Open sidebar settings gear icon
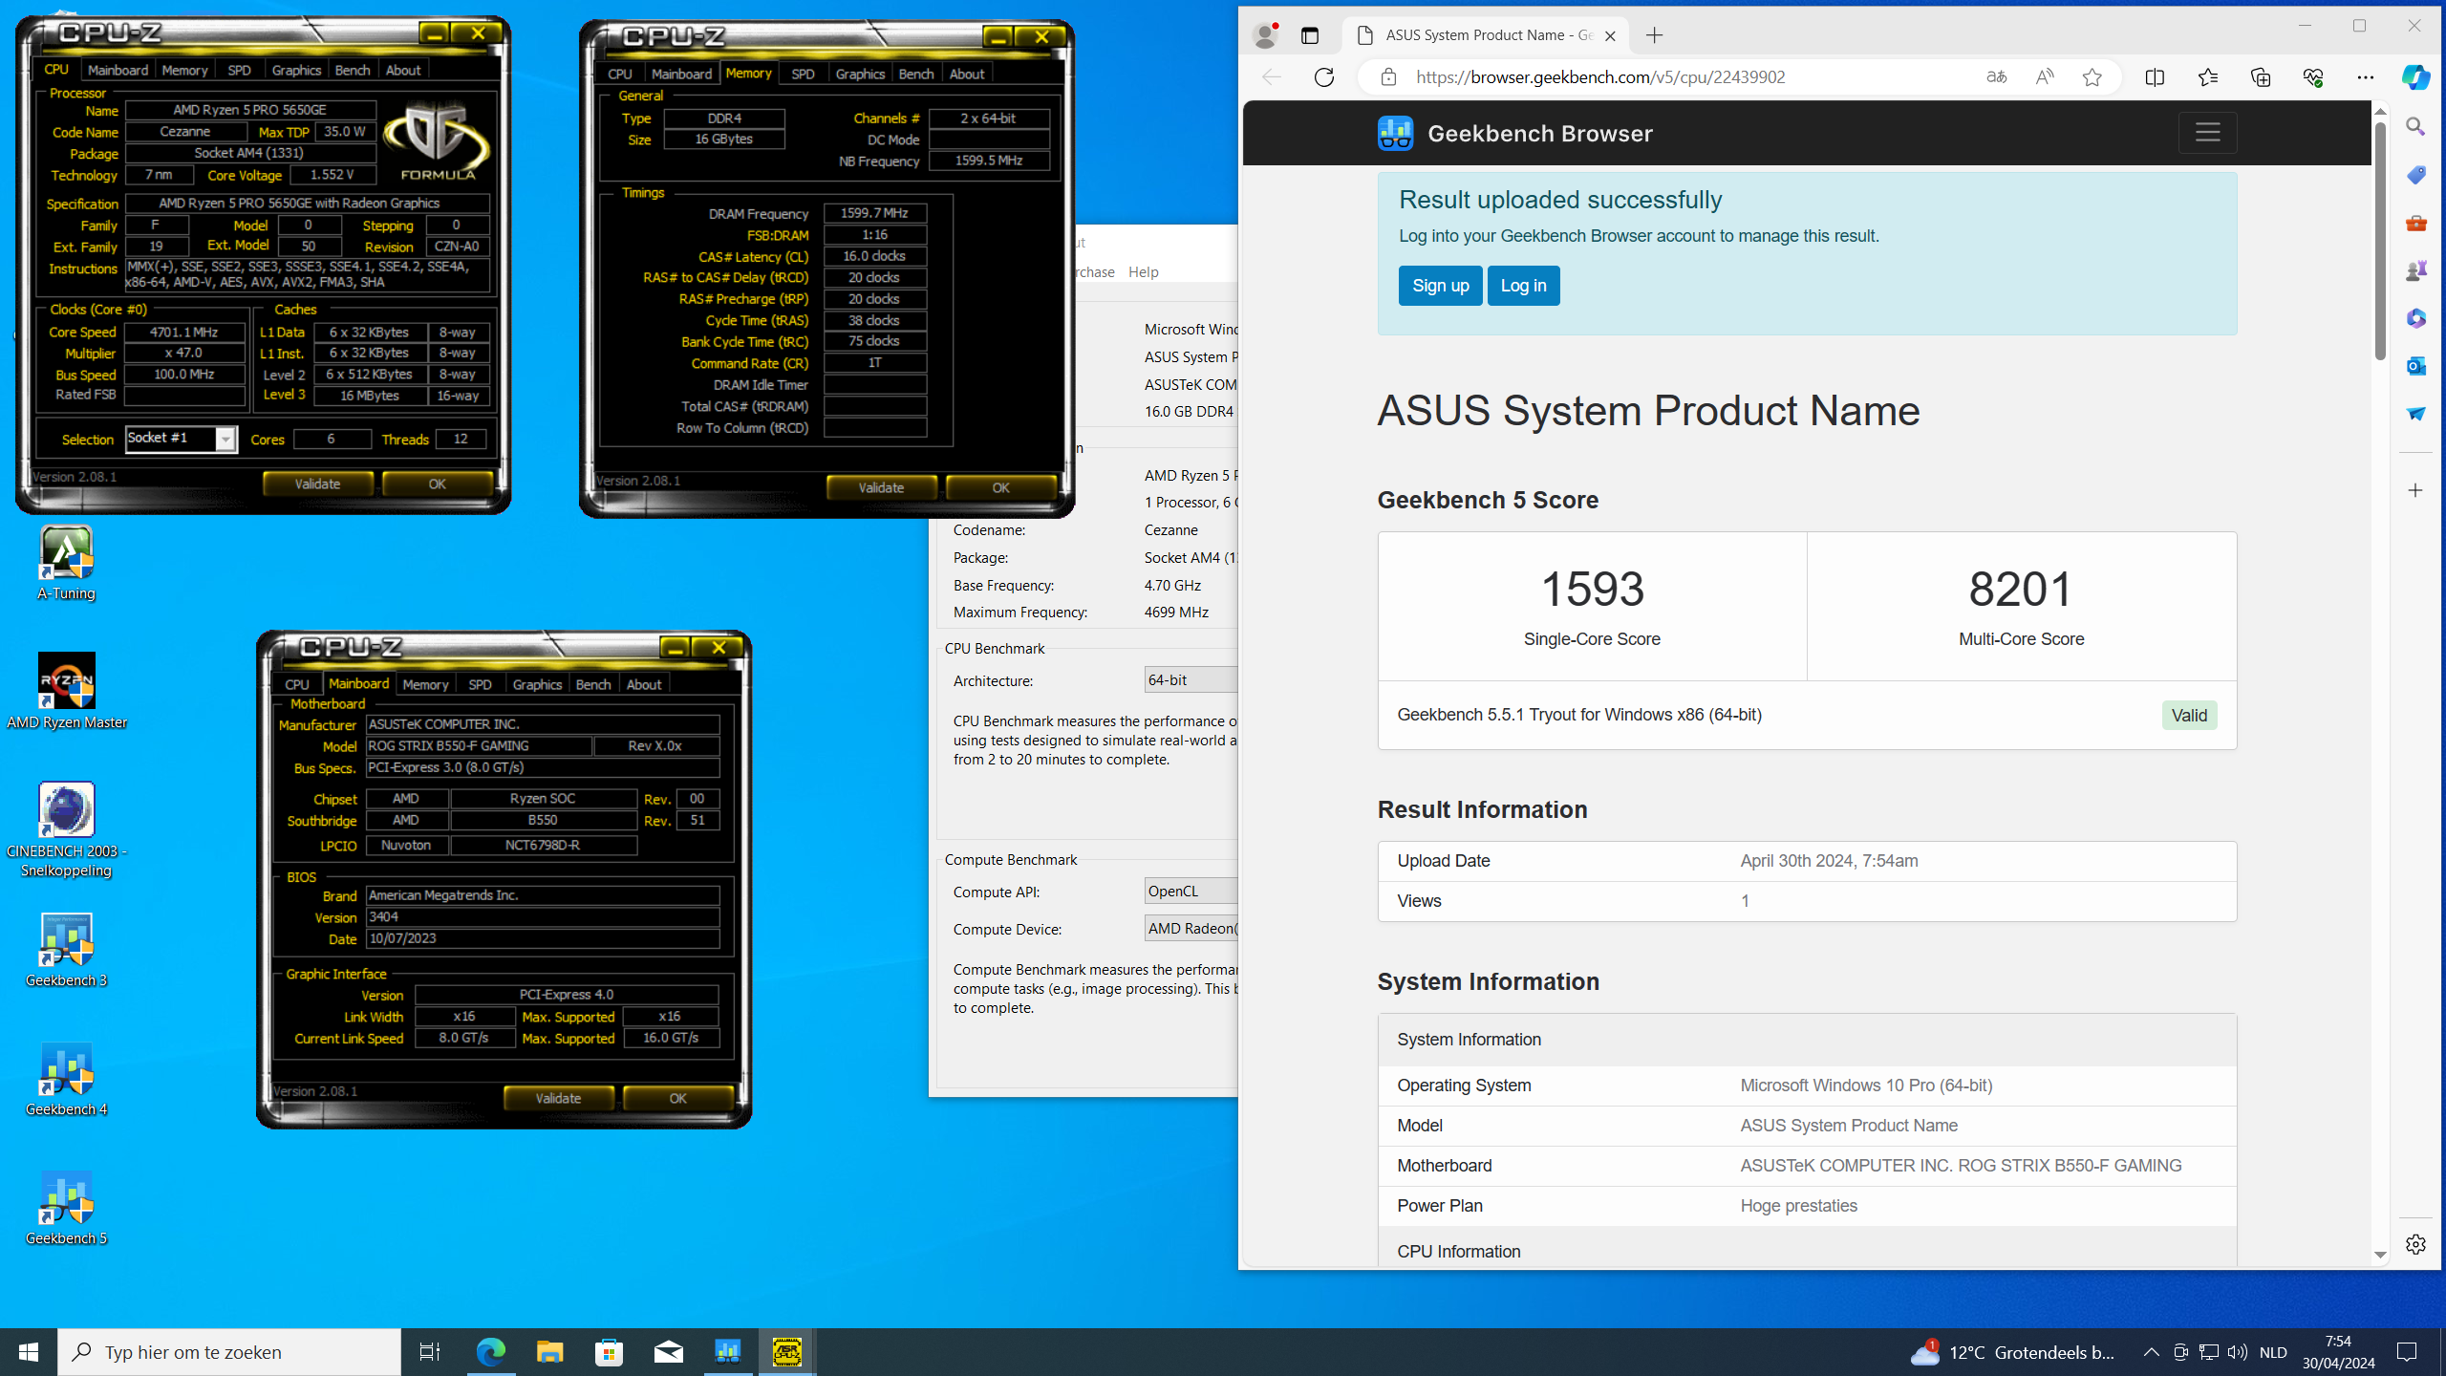2446x1376 pixels. click(x=2415, y=1243)
